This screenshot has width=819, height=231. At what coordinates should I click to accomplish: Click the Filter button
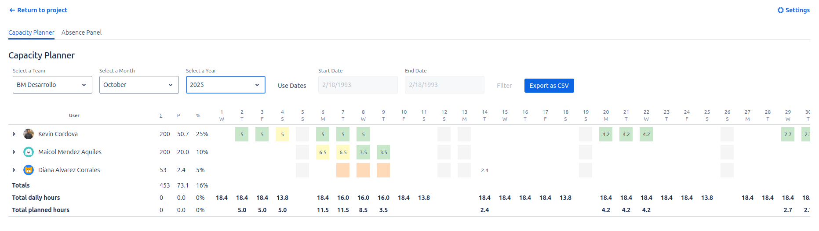coord(504,86)
